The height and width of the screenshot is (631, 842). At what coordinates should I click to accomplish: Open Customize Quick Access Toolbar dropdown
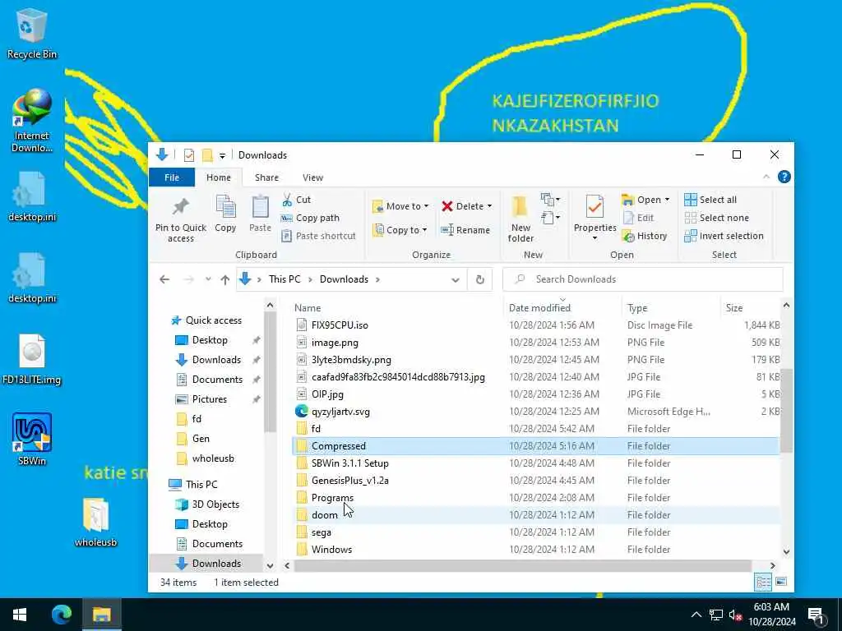point(222,155)
